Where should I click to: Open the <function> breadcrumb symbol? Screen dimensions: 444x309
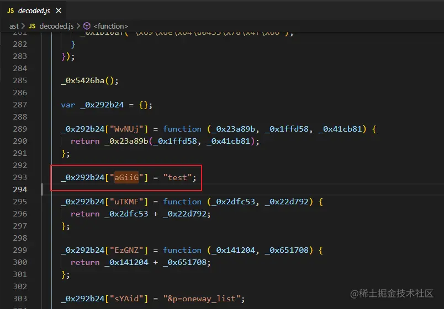pyautogui.click(x=110, y=26)
